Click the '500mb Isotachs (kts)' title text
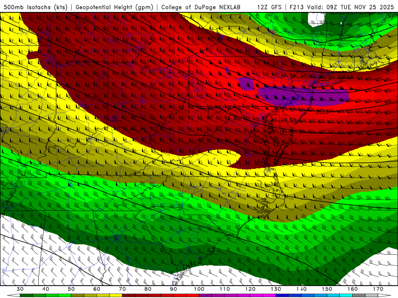The width and height of the screenshot is (398, 298). pyautogui.click(x=35, y=7)
